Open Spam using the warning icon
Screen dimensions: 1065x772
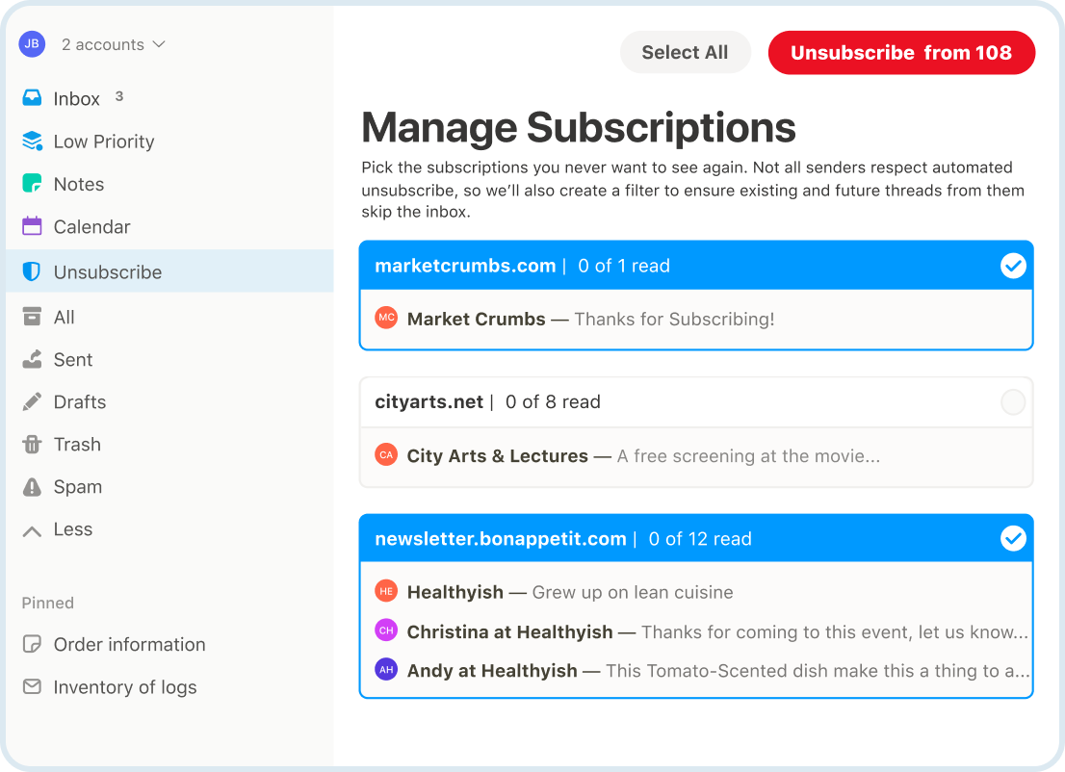(32, 487)
